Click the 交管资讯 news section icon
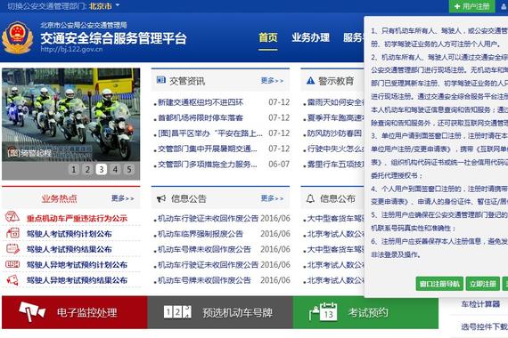508x338 pixels. tap(161, 80)
